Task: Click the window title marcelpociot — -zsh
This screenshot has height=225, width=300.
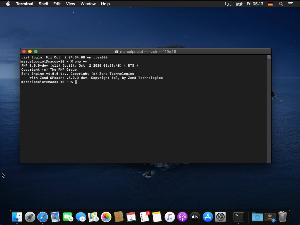Action: tap(148, 51)
